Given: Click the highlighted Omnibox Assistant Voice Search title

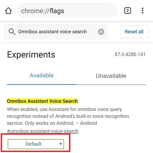Looking at the screenshot, I should pos(42,101).
